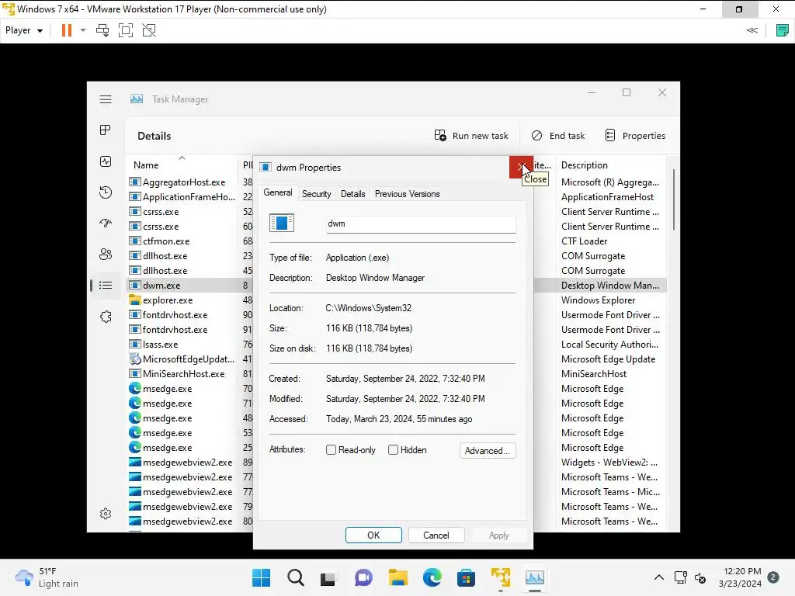Open taskbar Search

pyautogui.click(x=296, y=577)
